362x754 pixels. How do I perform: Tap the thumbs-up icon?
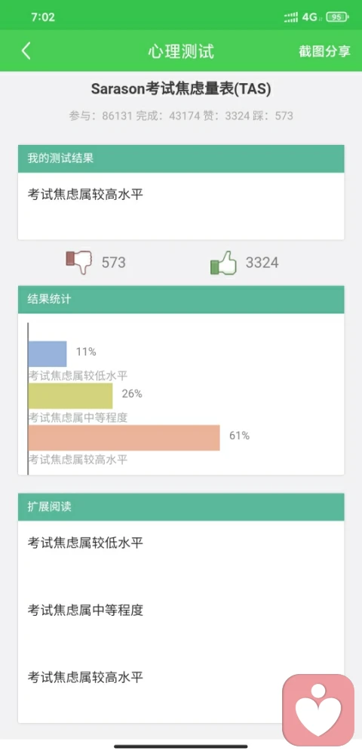[224, 263]
